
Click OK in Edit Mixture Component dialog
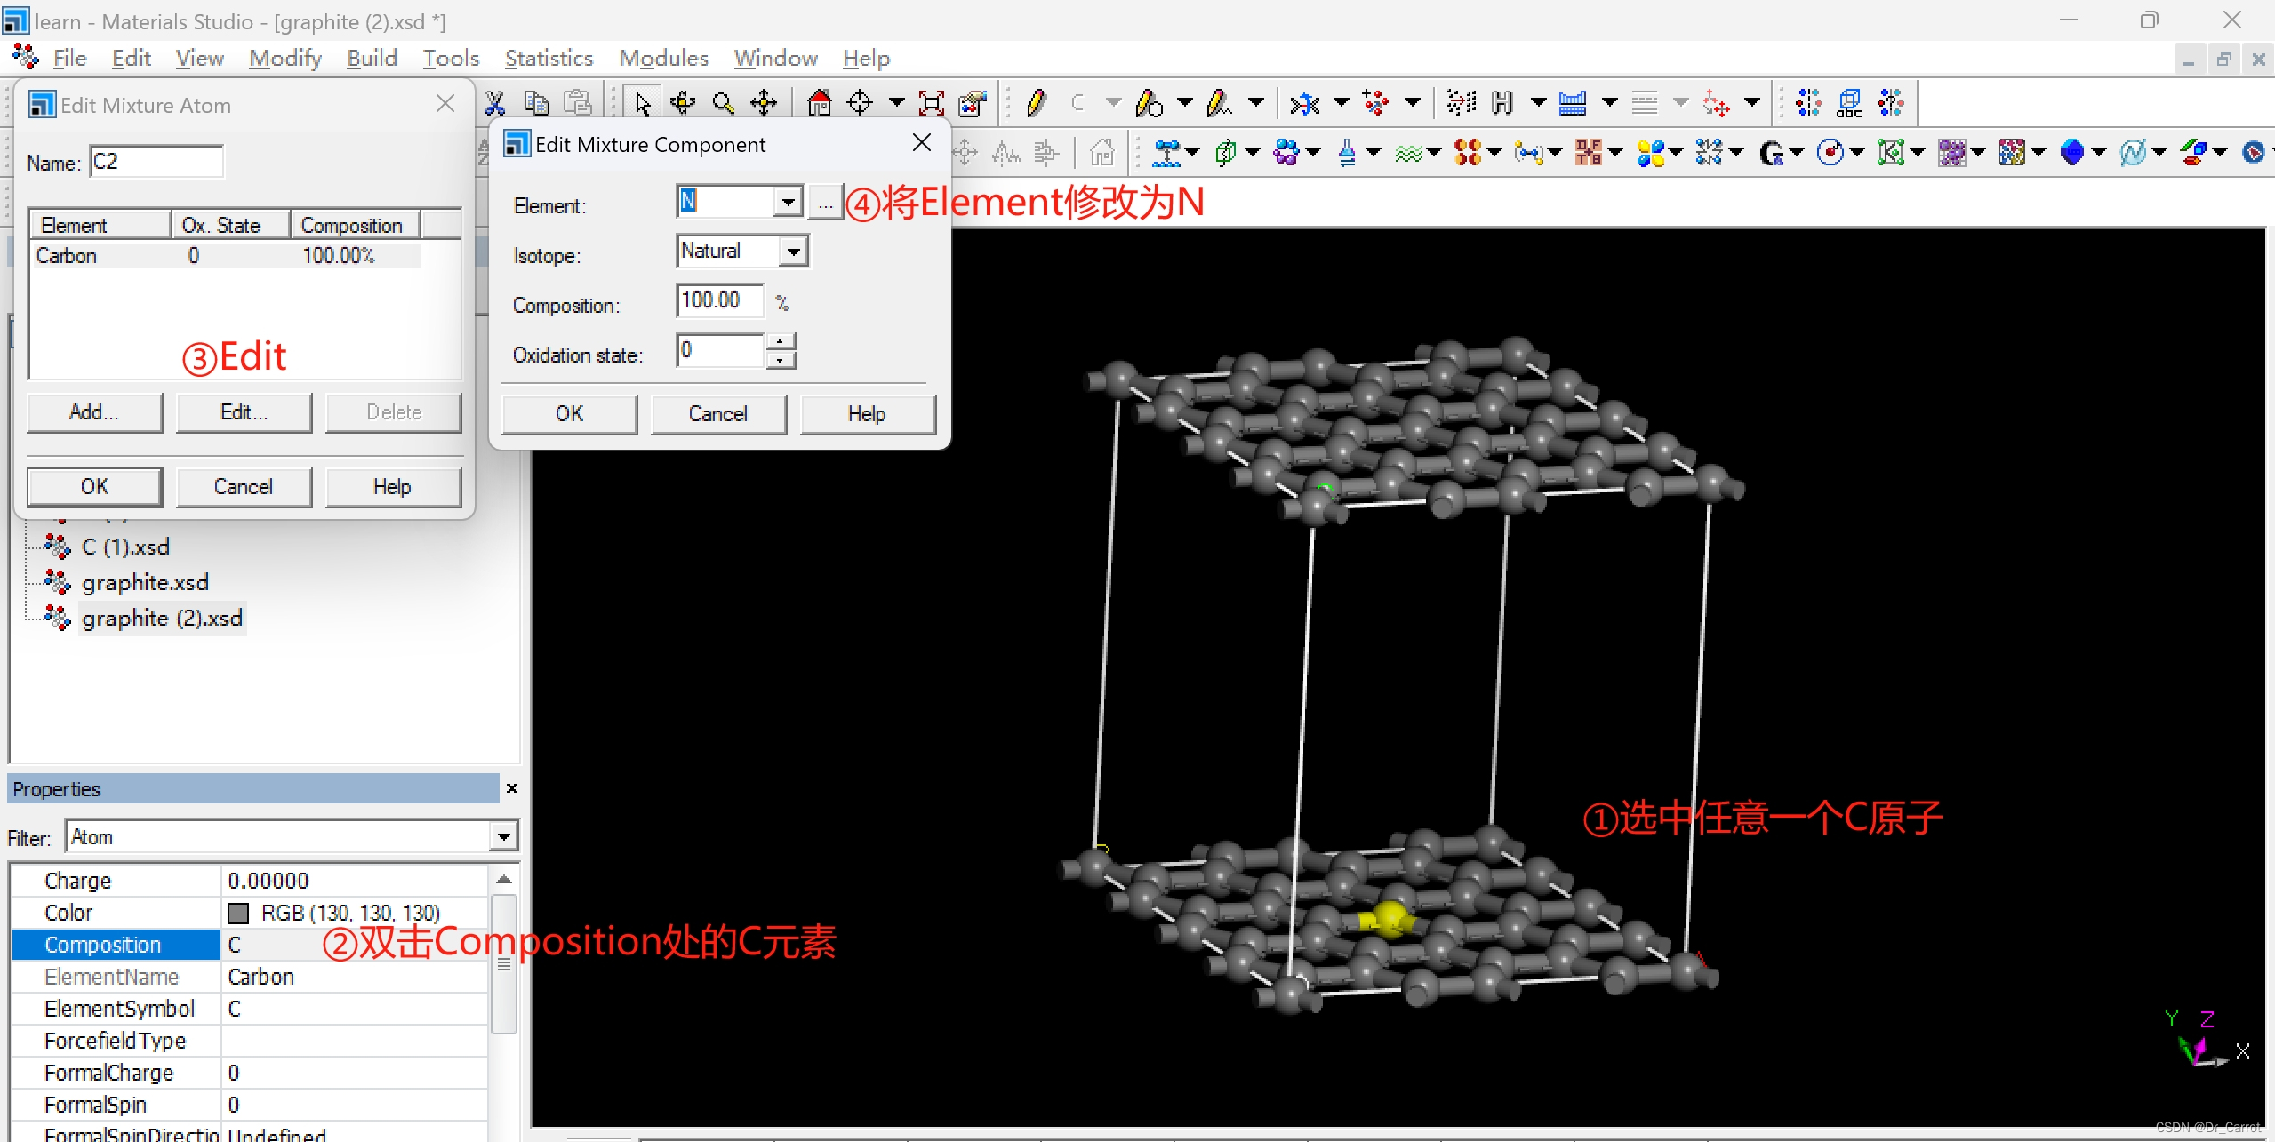(x=569, y=413)
